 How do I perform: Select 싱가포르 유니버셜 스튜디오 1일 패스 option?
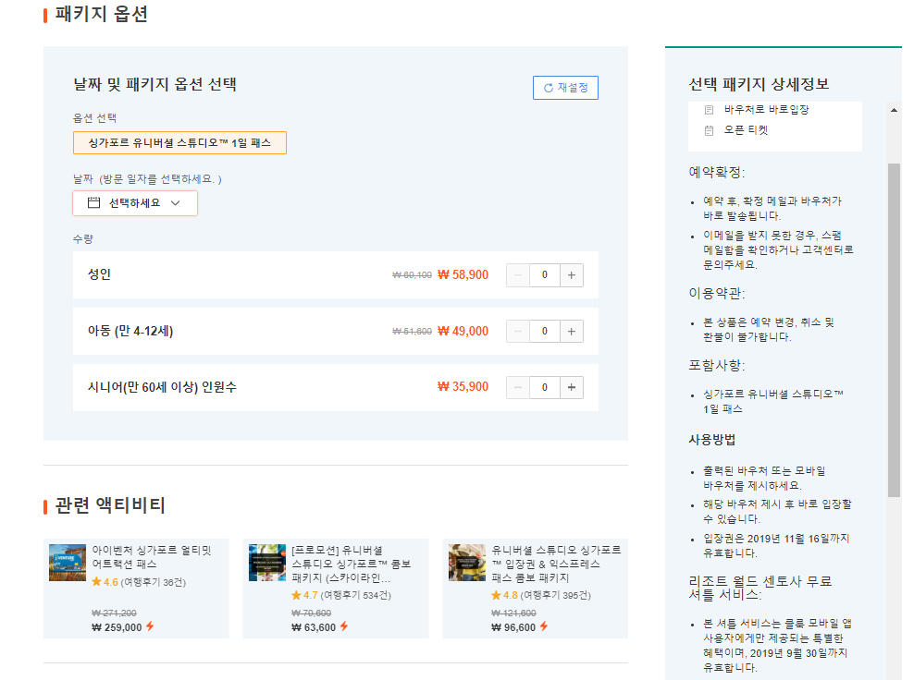[x=179, y=142]
